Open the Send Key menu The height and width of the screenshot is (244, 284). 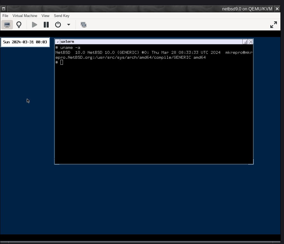click(x=62, y=16)
